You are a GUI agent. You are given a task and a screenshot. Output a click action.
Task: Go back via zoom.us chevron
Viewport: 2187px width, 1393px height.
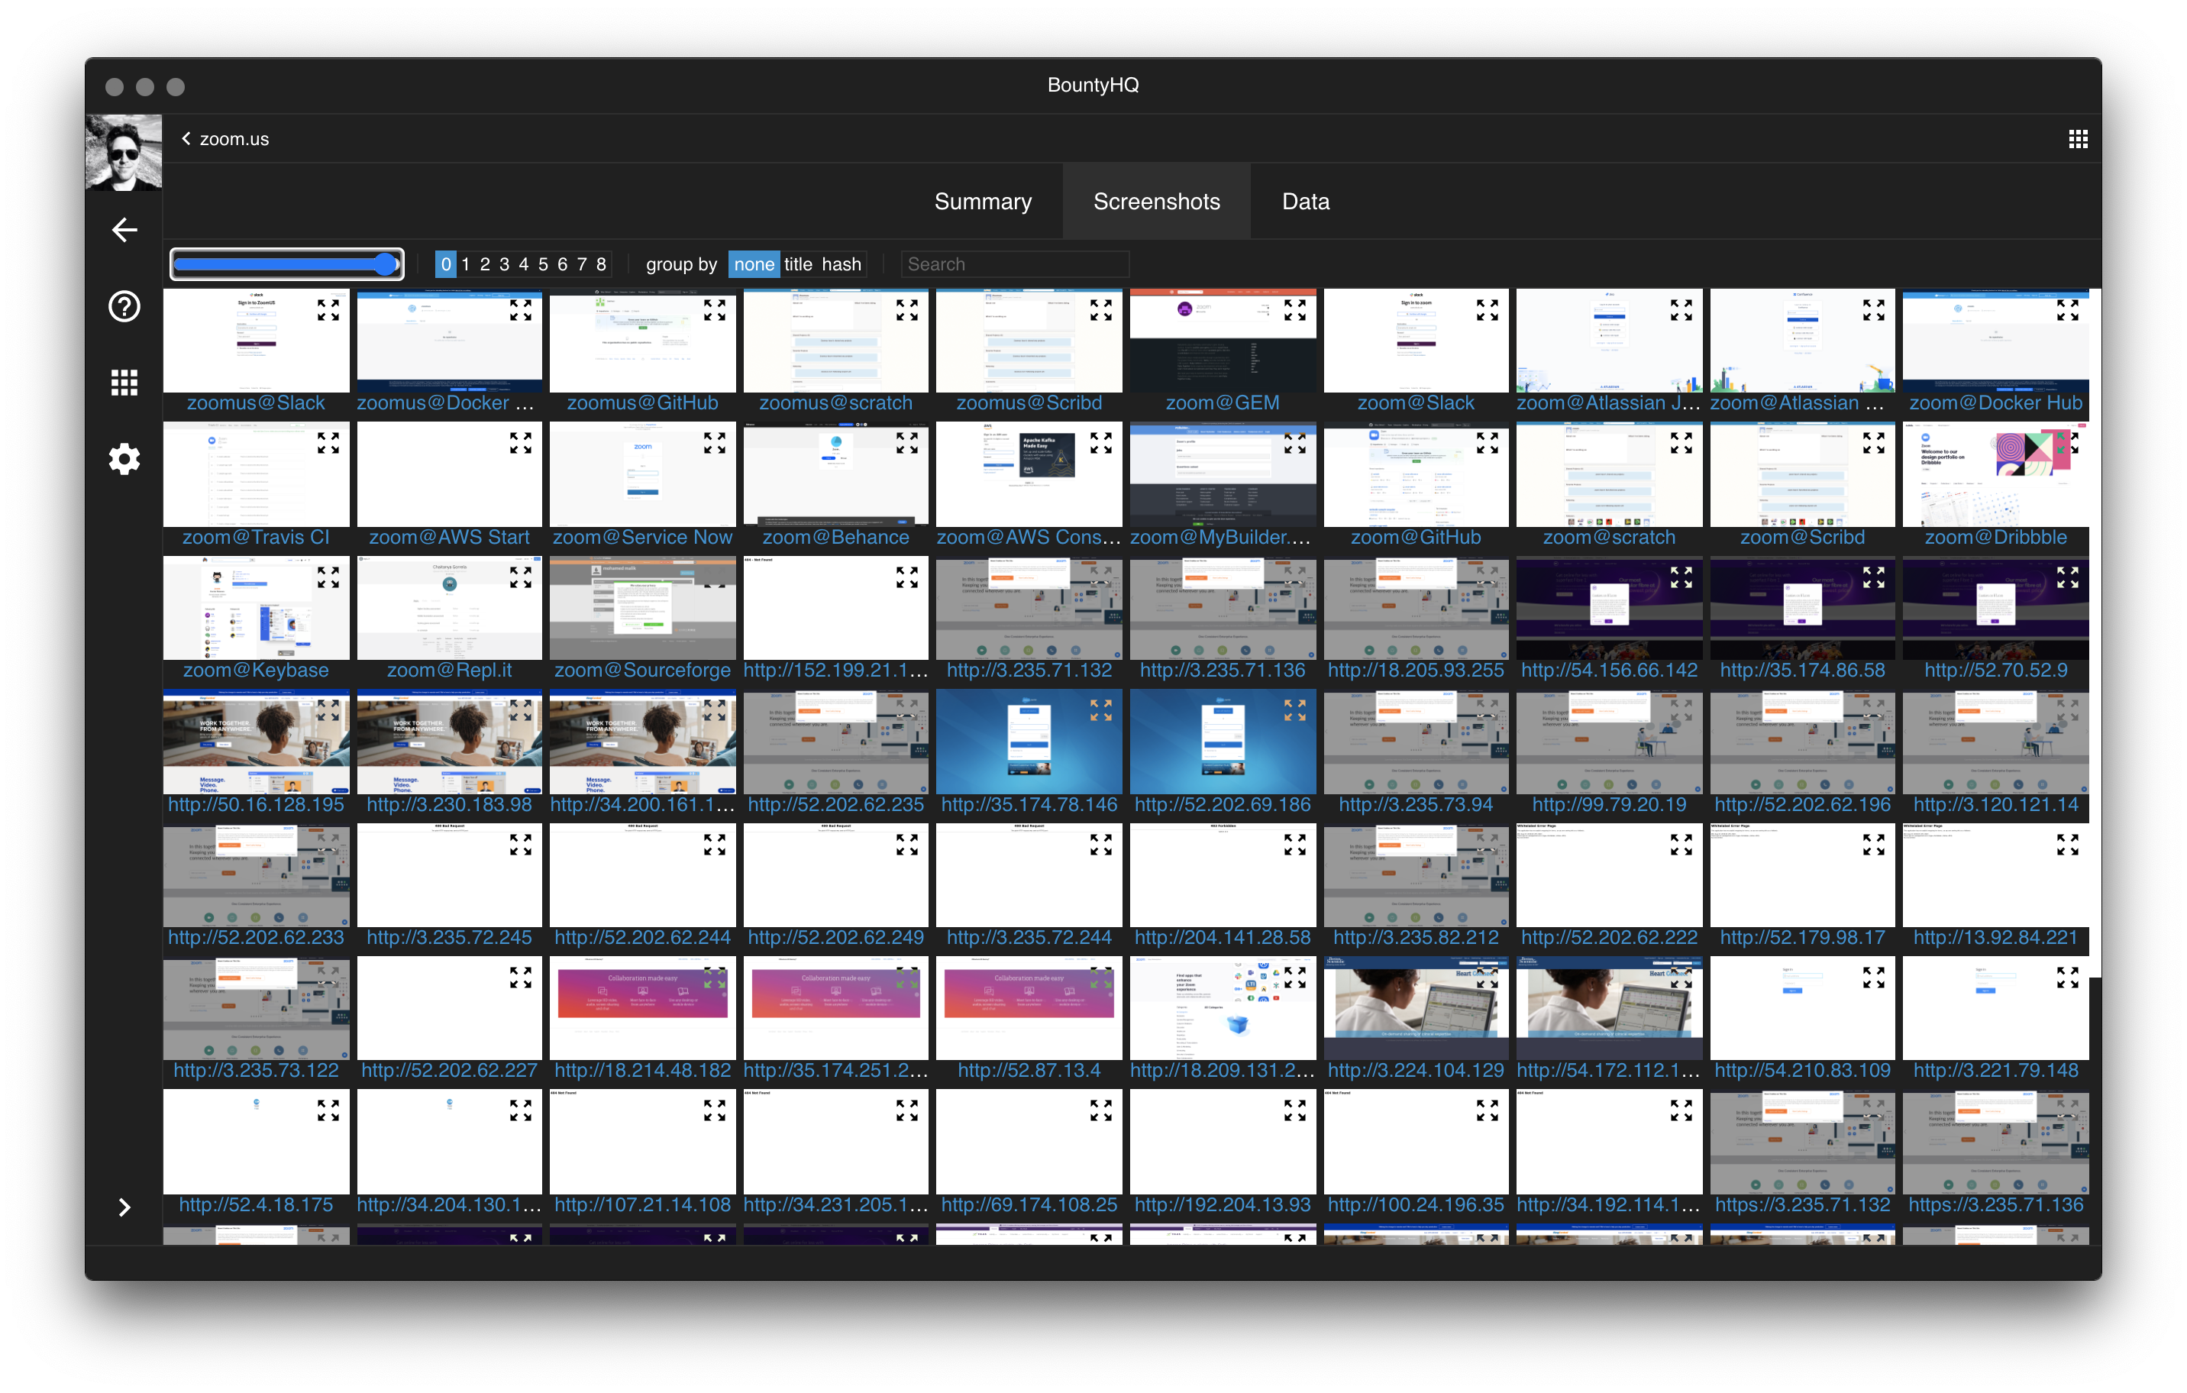click(x=186, y=139)
